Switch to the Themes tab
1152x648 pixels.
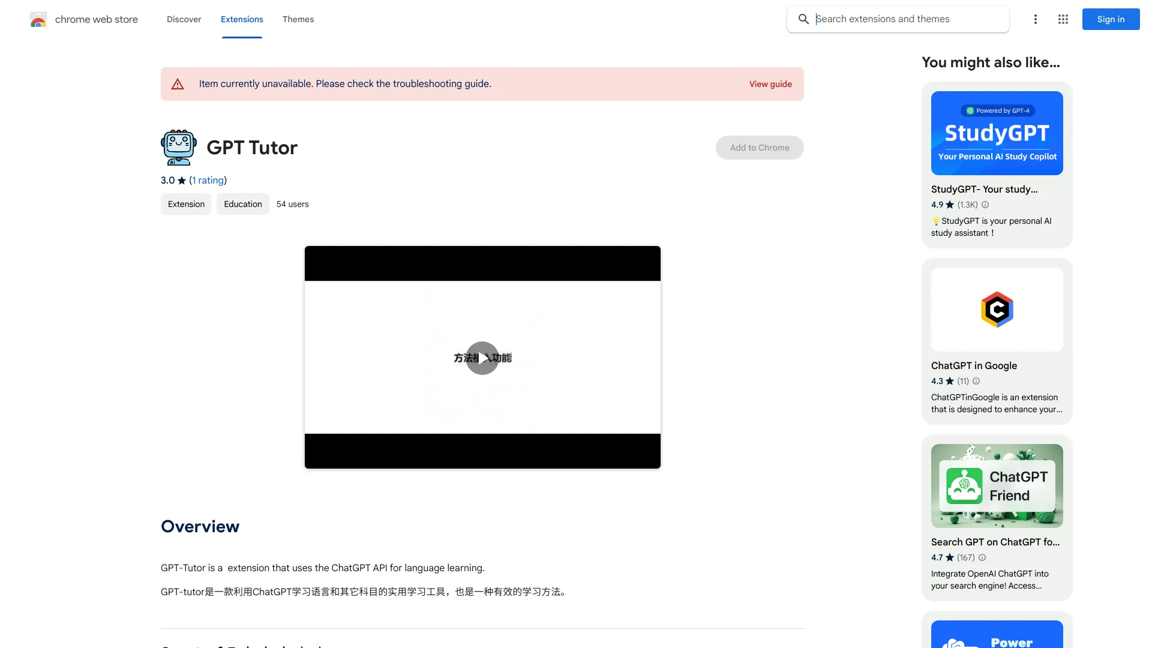point(298,19)
